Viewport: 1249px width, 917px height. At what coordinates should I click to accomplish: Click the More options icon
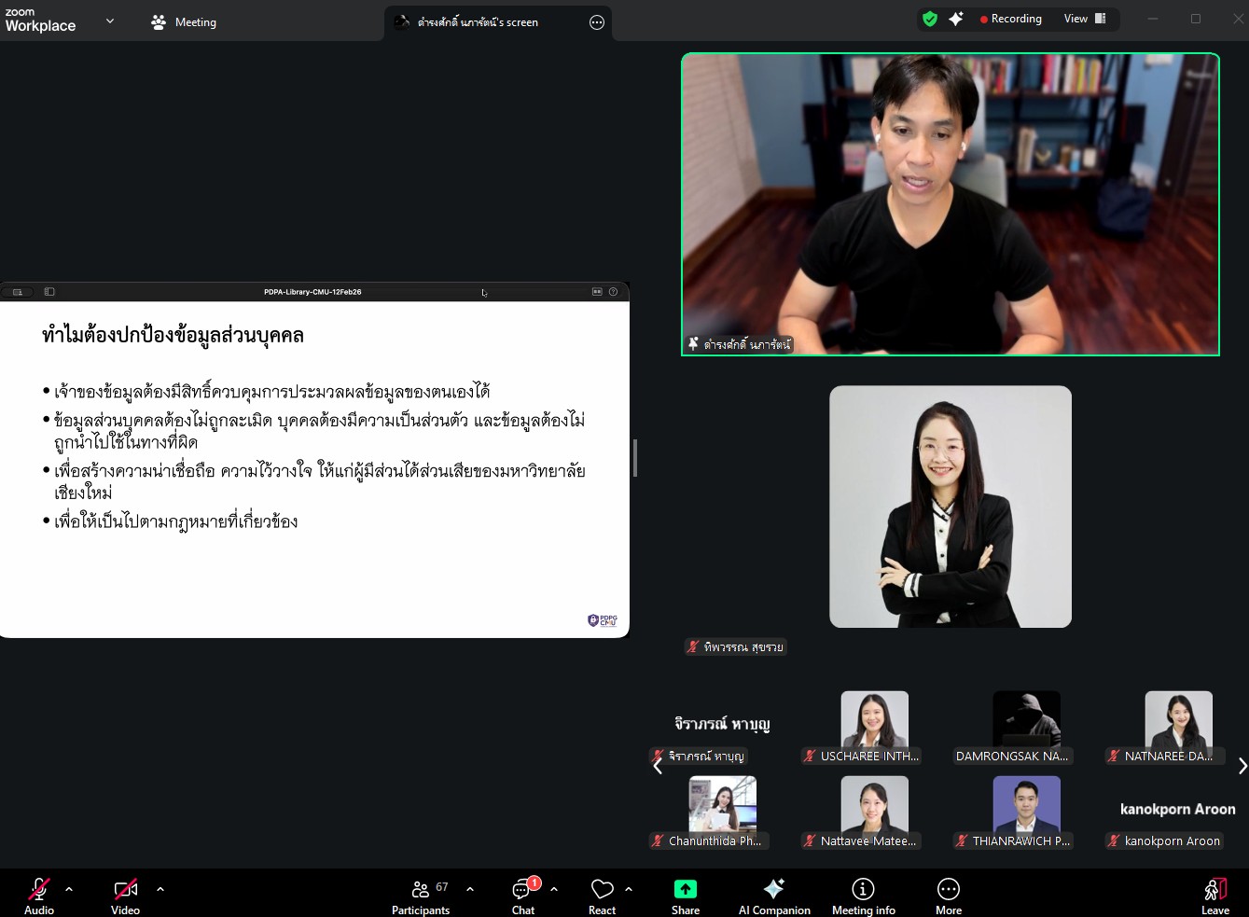coord(948,895)
